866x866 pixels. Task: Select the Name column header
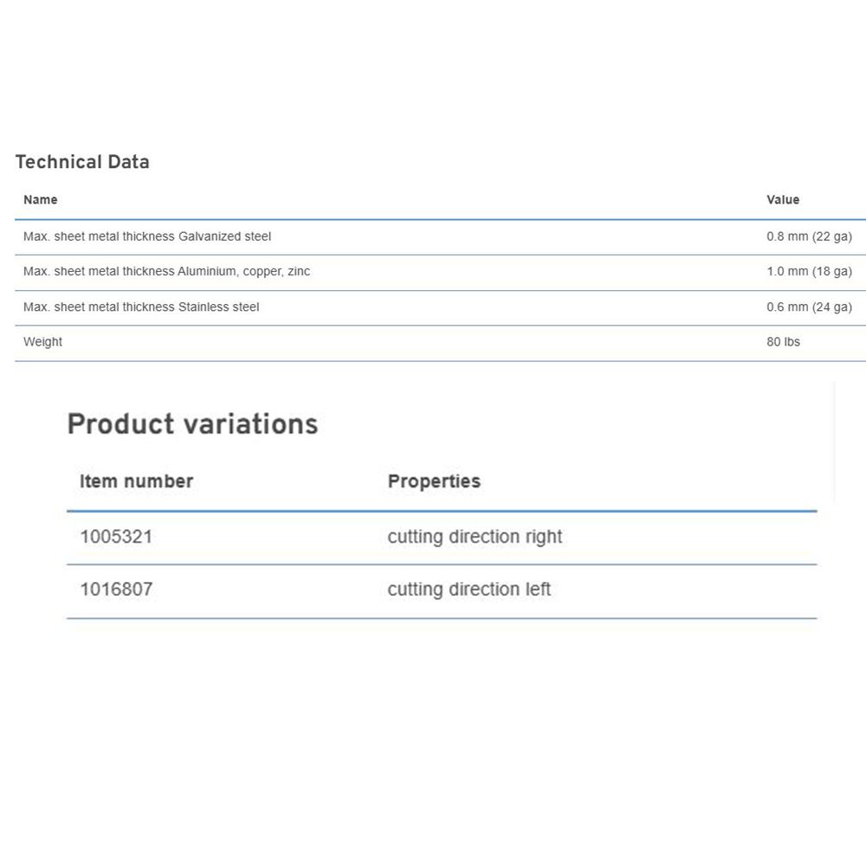tap(41, 200)
